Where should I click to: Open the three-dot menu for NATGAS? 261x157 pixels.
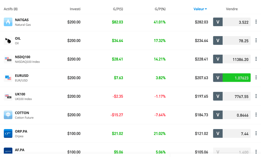point(256,22)
